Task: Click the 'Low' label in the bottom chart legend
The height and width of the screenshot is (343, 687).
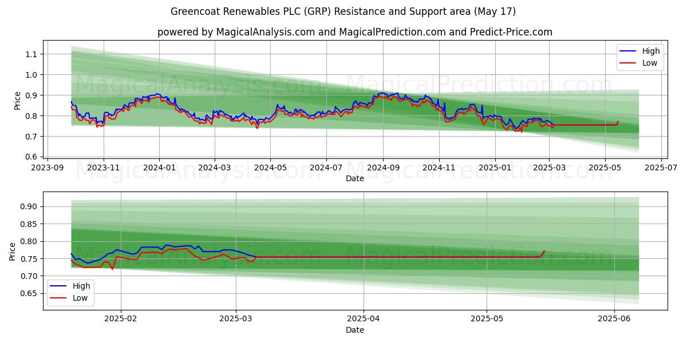Action: tap(80, 298)
